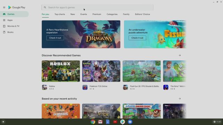Select the Books icon in sidebar
This screenshot has height=125, width=223.
(4, 32)
